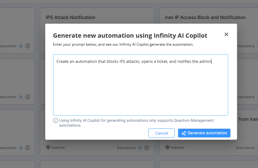Focus the automation prompt text area
Viewport: 258px width, 168px height.
coord(141,85)
